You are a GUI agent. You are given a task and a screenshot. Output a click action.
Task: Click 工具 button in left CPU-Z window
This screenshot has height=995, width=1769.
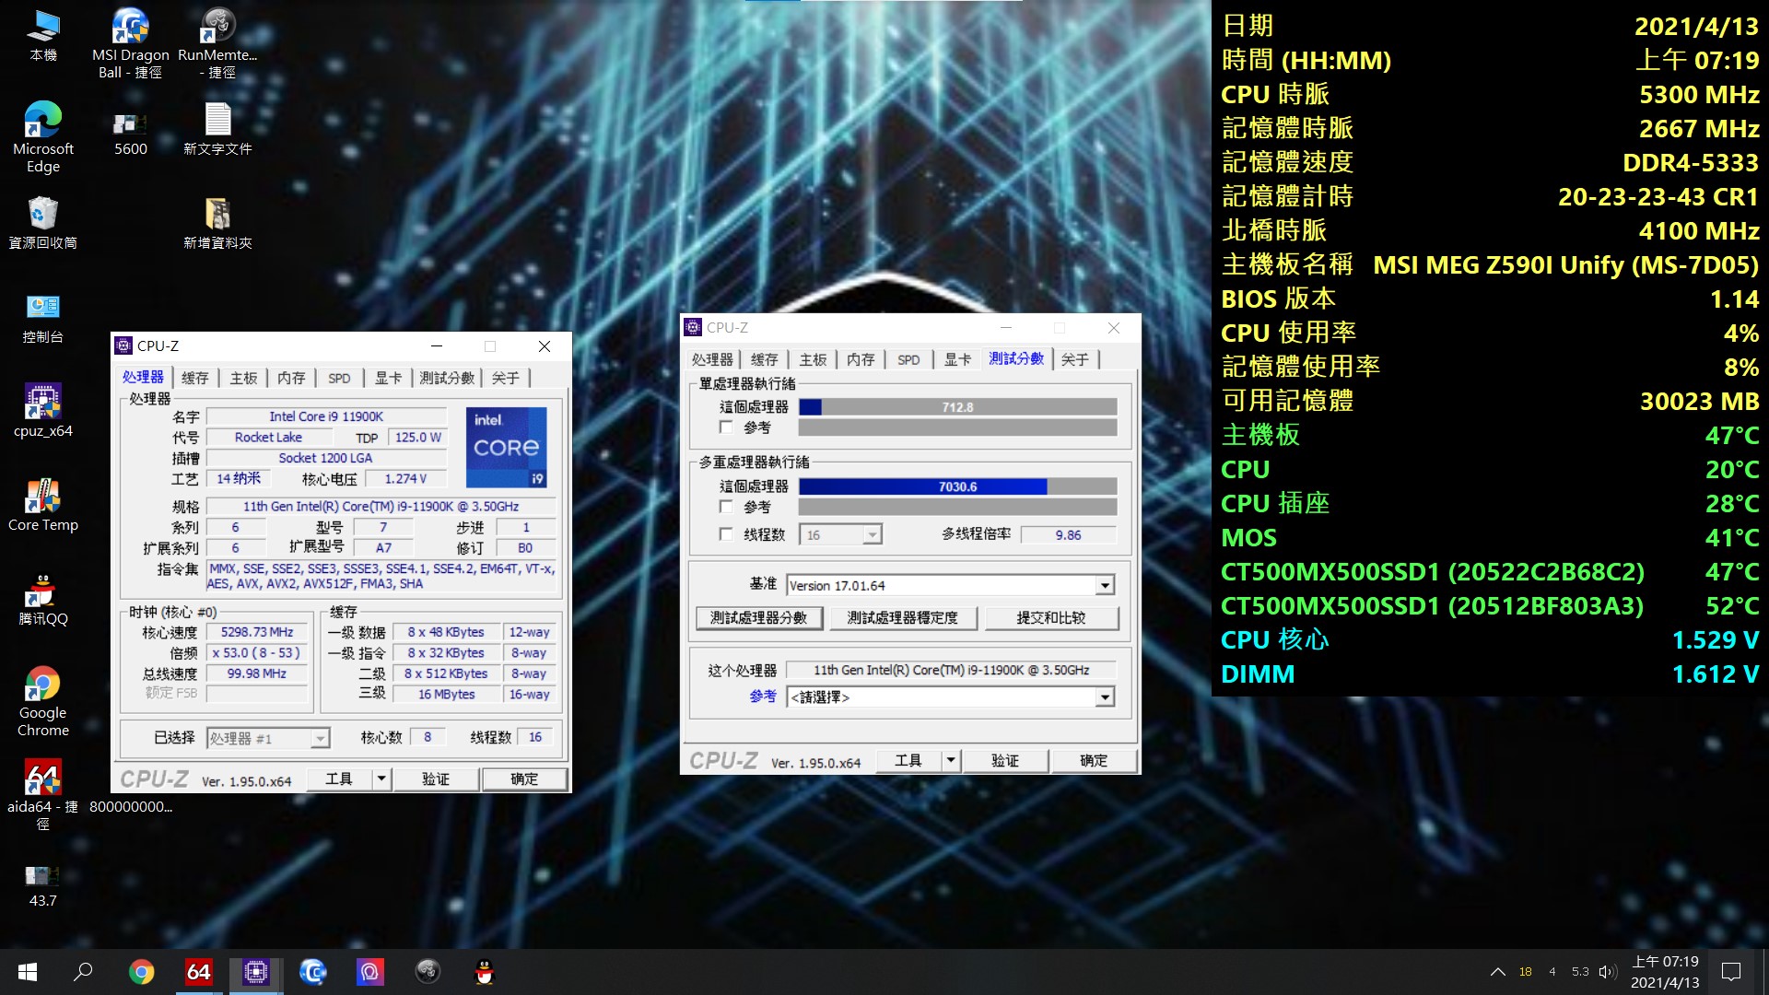click(339, 779)
